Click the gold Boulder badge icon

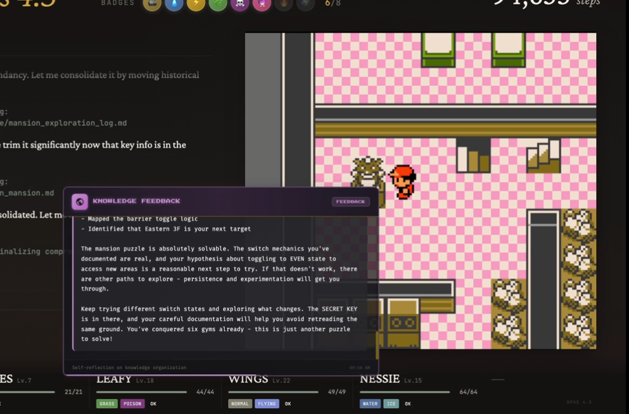[152, 4]
